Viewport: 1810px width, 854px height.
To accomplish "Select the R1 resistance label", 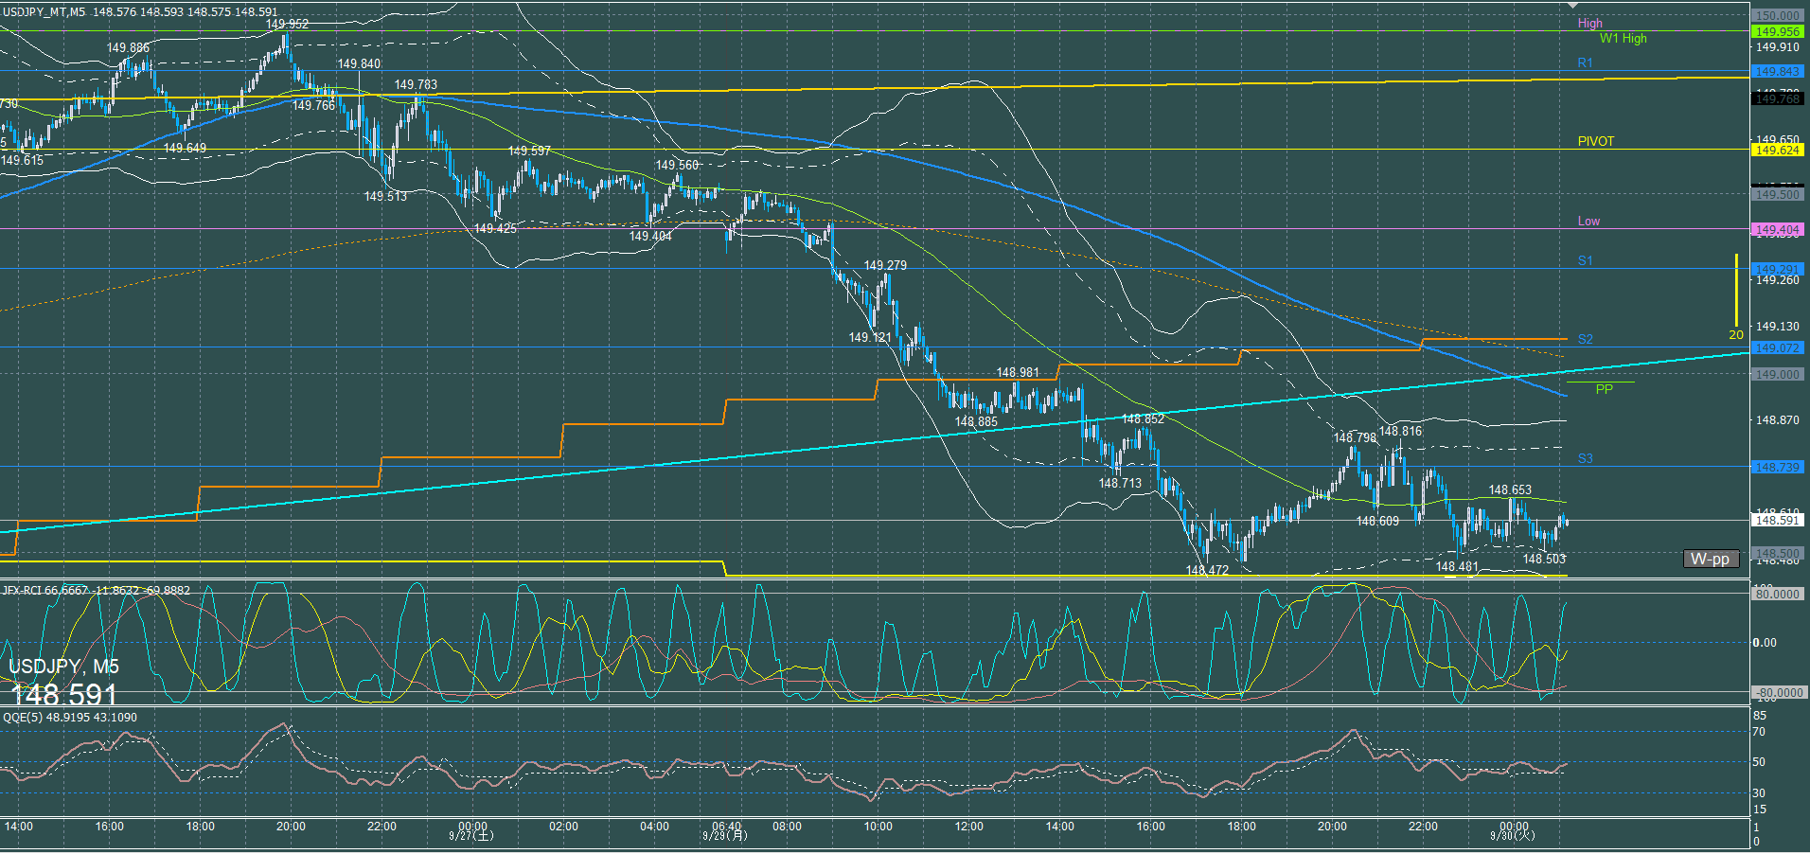I will [x=1585, y=62].
